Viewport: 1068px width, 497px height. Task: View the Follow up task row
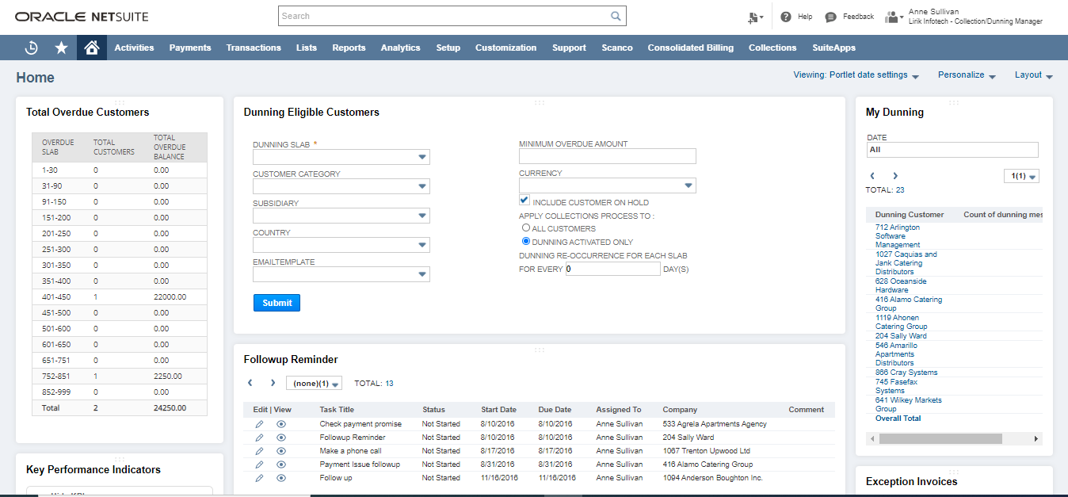[x=281, y=478]
